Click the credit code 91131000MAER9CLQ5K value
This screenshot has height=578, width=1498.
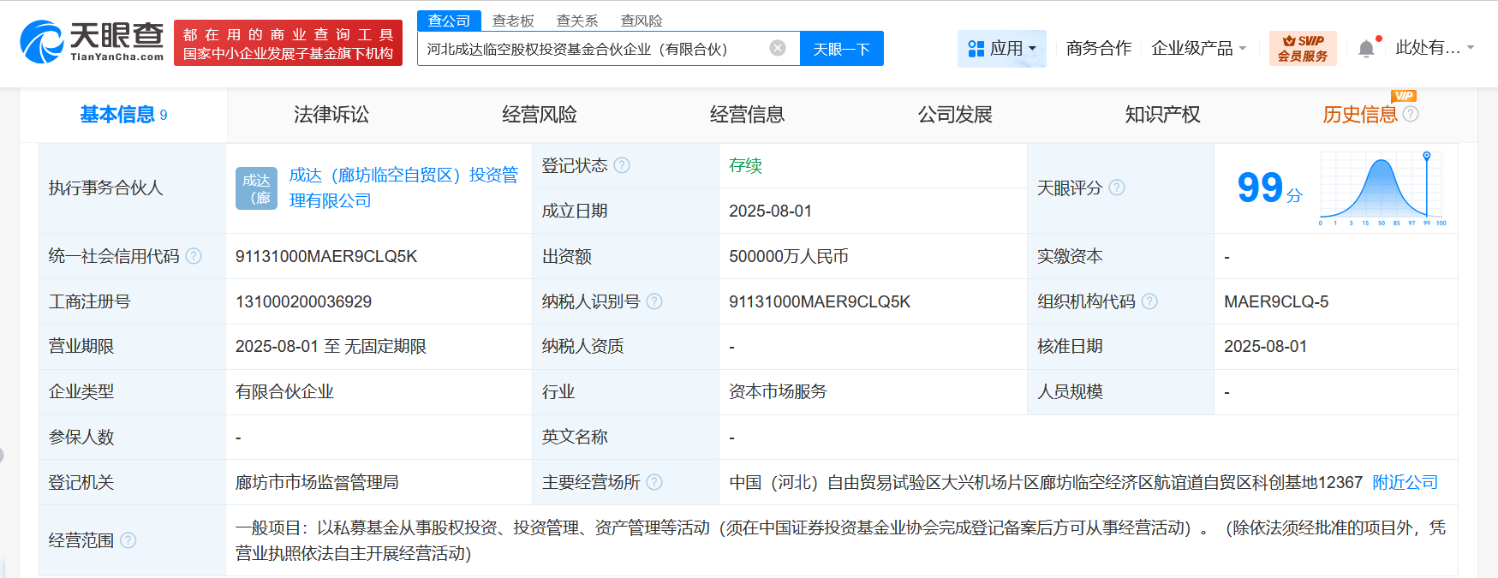(x=326, y=256)
